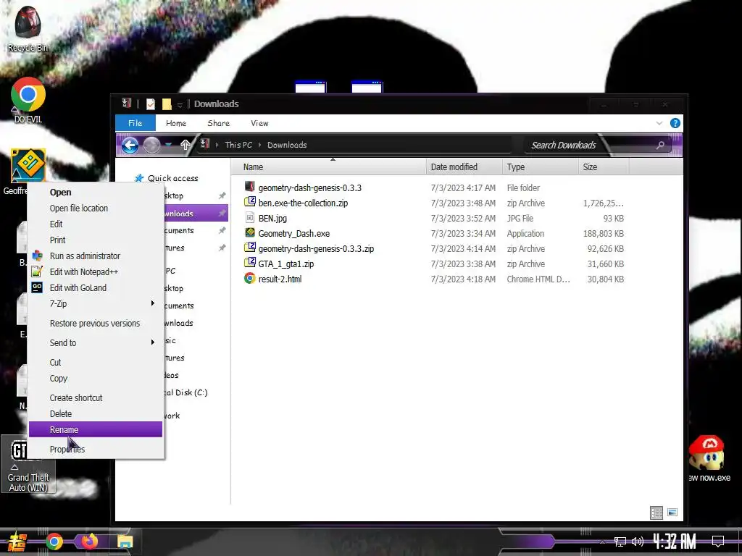
Task: Launch Firefox from the taskbar
Action: coord(89,542)
